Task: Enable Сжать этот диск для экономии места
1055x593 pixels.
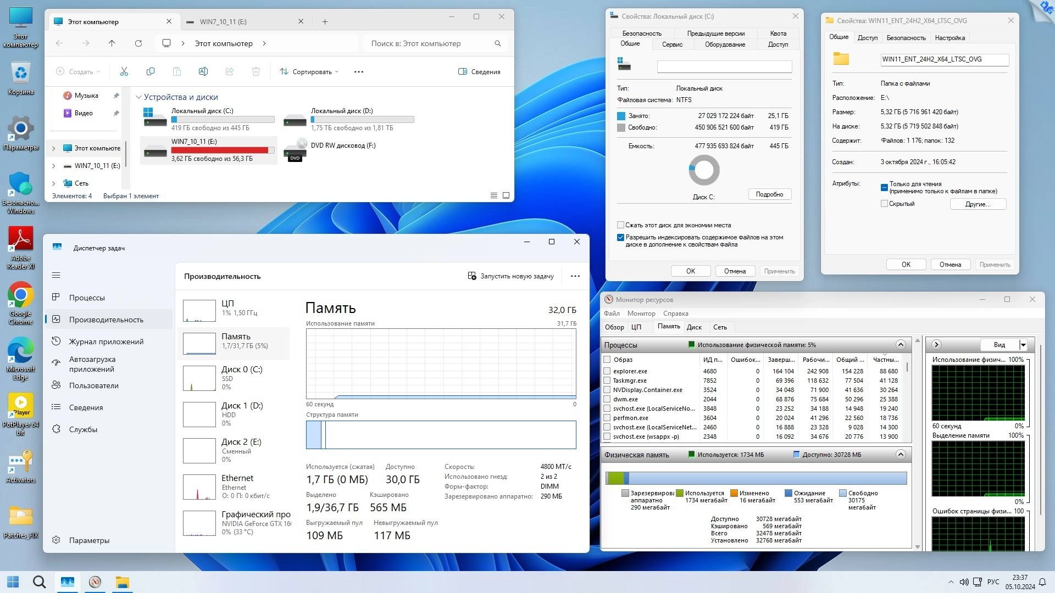Action: [x=620, y=225]
